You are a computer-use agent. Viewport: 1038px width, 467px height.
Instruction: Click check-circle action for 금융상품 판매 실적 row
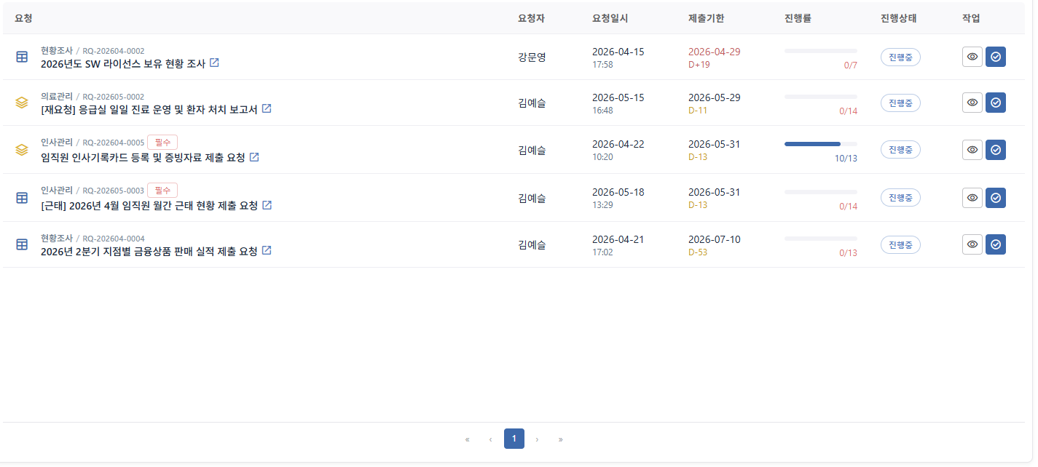(x=996, y=244)
